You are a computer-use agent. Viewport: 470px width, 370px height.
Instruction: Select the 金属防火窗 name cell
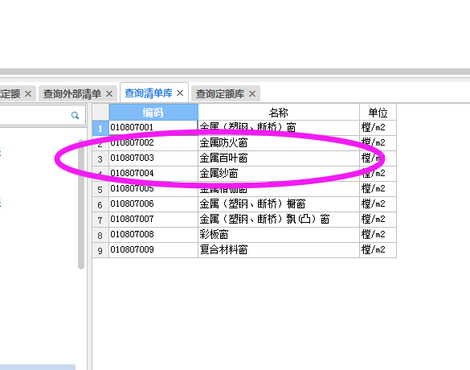279,143
